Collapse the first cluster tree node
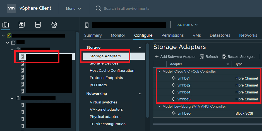 pyautogui.click(x=12, y=50)
